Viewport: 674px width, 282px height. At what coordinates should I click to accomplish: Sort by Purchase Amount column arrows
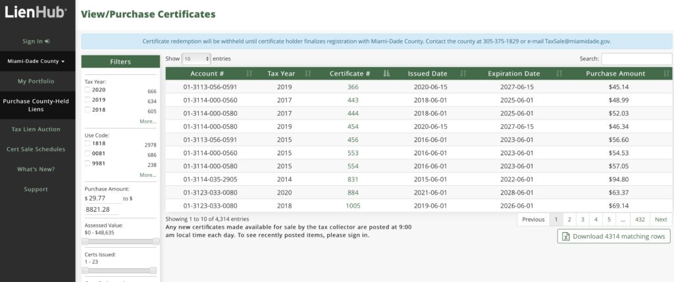(x=666, y=74)
